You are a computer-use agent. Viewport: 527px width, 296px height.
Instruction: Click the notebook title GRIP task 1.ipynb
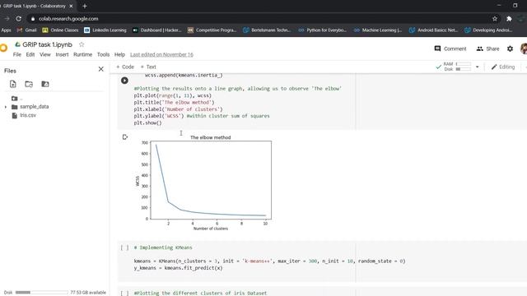pos(48,44)
